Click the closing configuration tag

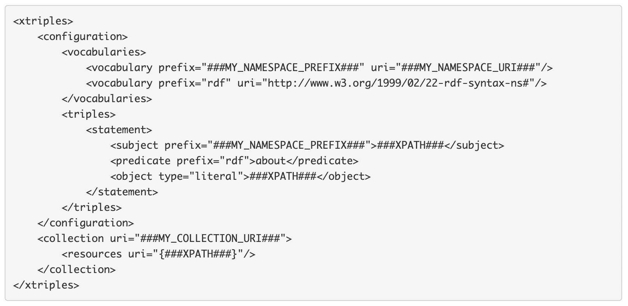click(x=86, y=223)
